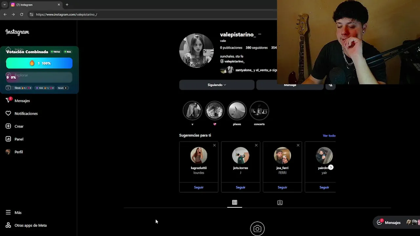
Task: Click the Crear plus icon
Action: [x=8, y=126]
